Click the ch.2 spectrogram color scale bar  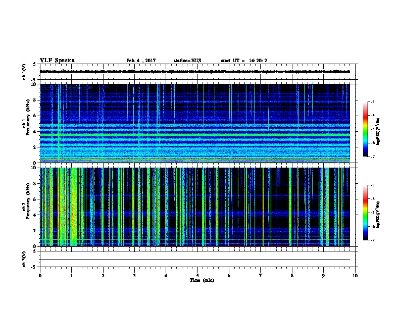[366, 213]
